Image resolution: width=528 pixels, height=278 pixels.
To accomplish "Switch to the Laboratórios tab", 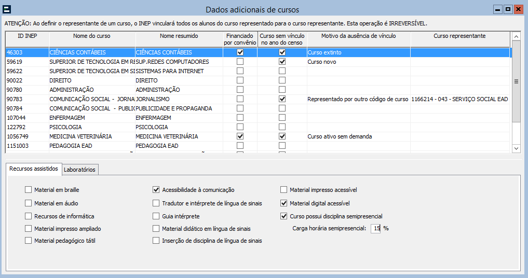I will [x=79, y=170].
